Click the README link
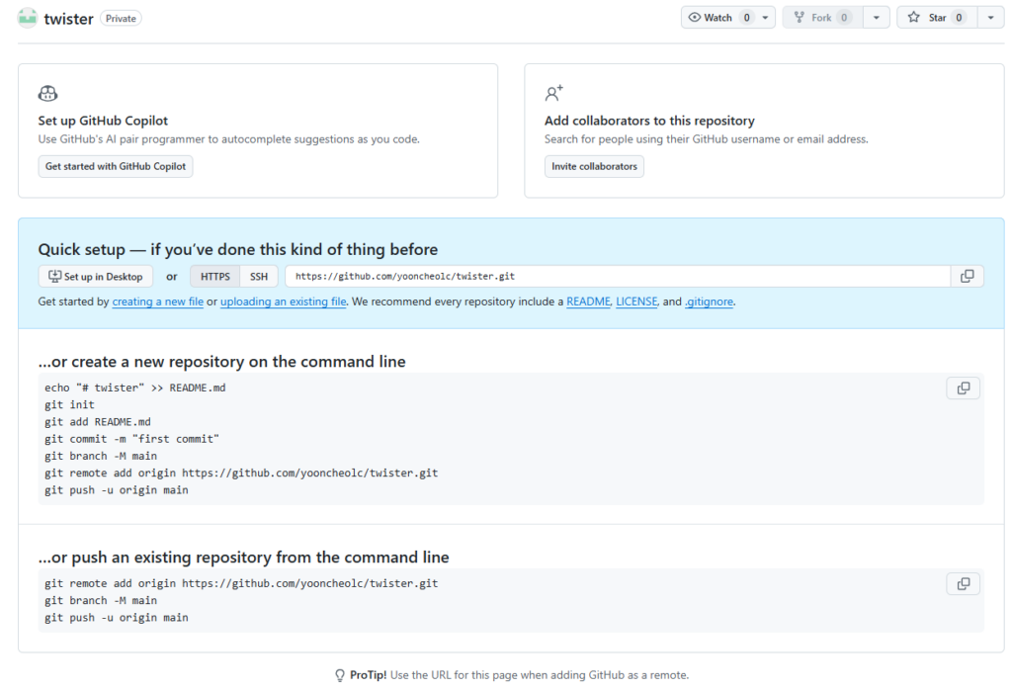 point(588,302)
